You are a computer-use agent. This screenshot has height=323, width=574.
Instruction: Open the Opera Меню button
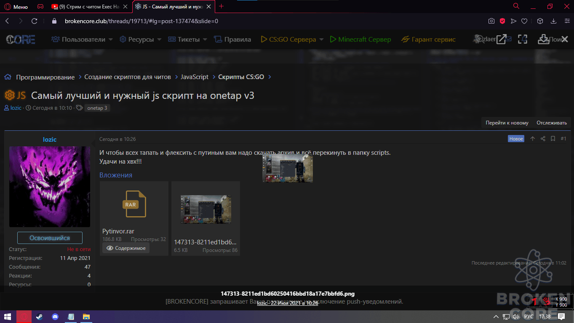click(x=16, y=7)
